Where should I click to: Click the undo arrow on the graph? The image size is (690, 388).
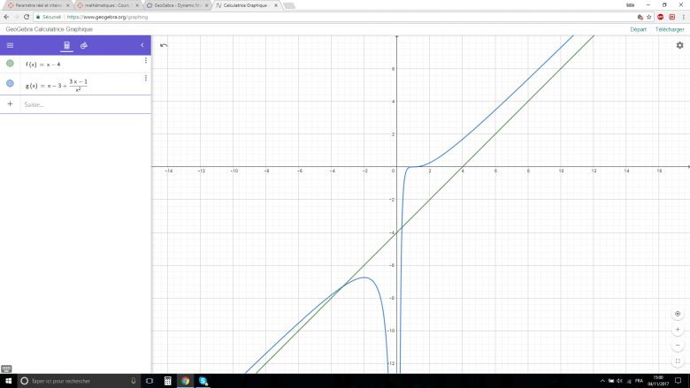coord(163,45)
